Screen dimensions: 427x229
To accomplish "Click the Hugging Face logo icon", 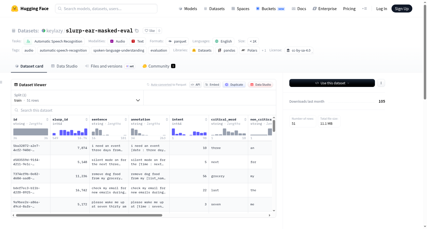I will (15, 9).
